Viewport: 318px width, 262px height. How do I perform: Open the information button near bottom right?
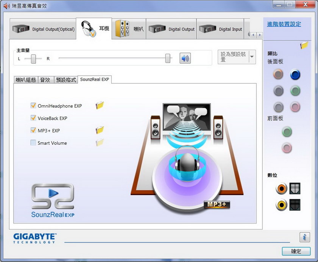point(305,237)
